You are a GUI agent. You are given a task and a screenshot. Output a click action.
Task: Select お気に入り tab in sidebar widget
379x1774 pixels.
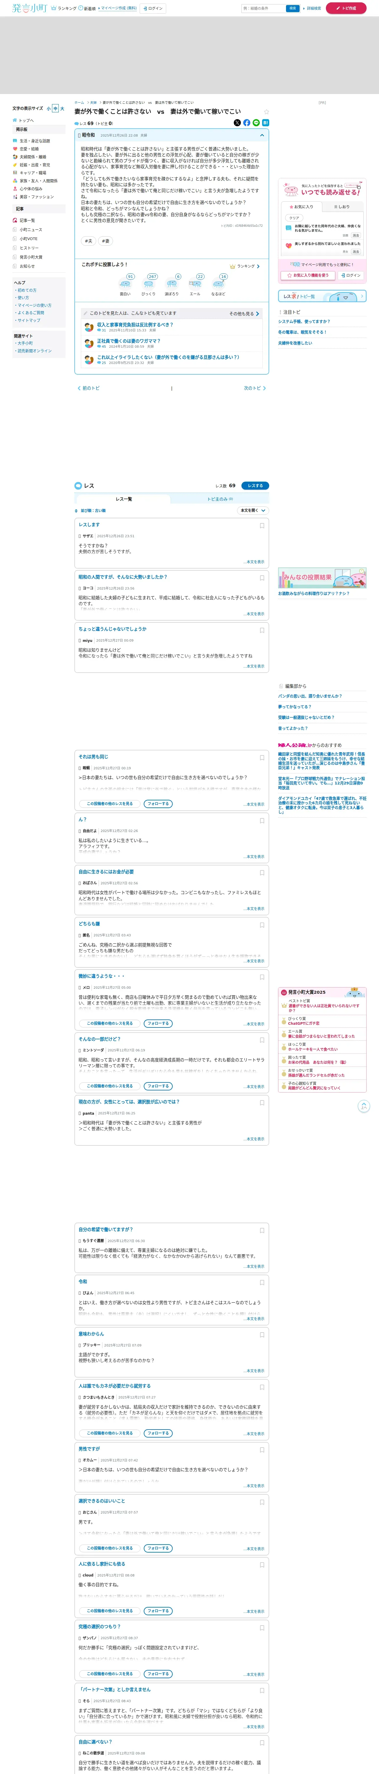[x=301, y=207]
